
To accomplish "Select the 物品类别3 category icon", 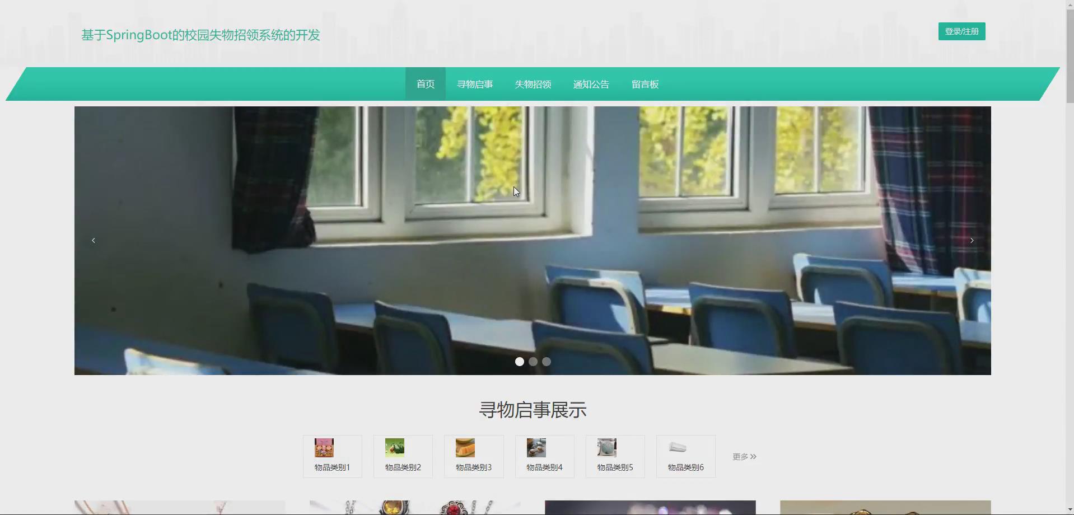I will pyautogui.click(x=473, y=456).
